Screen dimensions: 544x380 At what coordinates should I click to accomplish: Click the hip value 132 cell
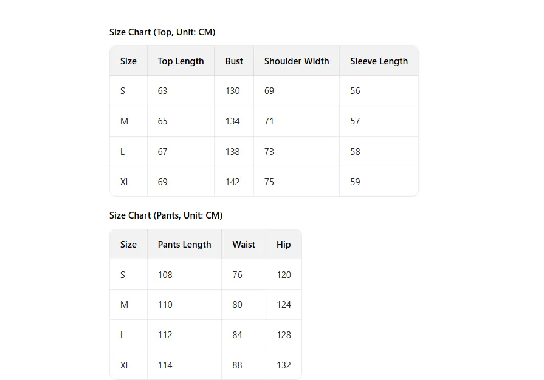pyautogui.click(x=284, y=365)
